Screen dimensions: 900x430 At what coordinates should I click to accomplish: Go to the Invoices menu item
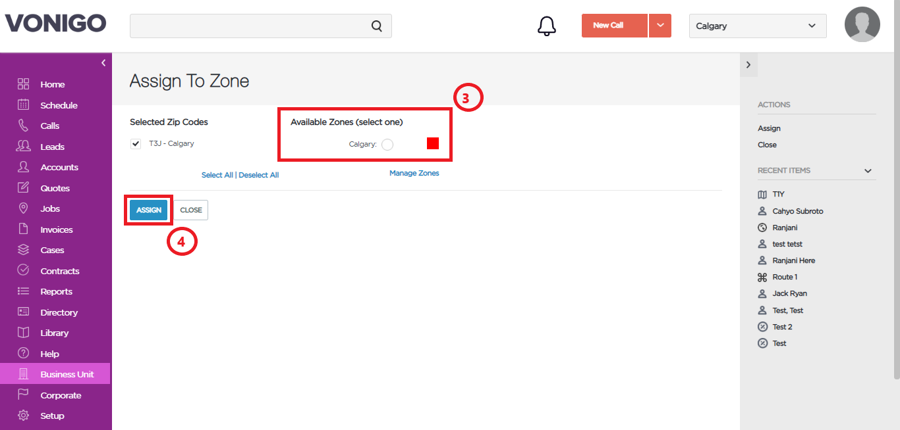tap(57, 229)
